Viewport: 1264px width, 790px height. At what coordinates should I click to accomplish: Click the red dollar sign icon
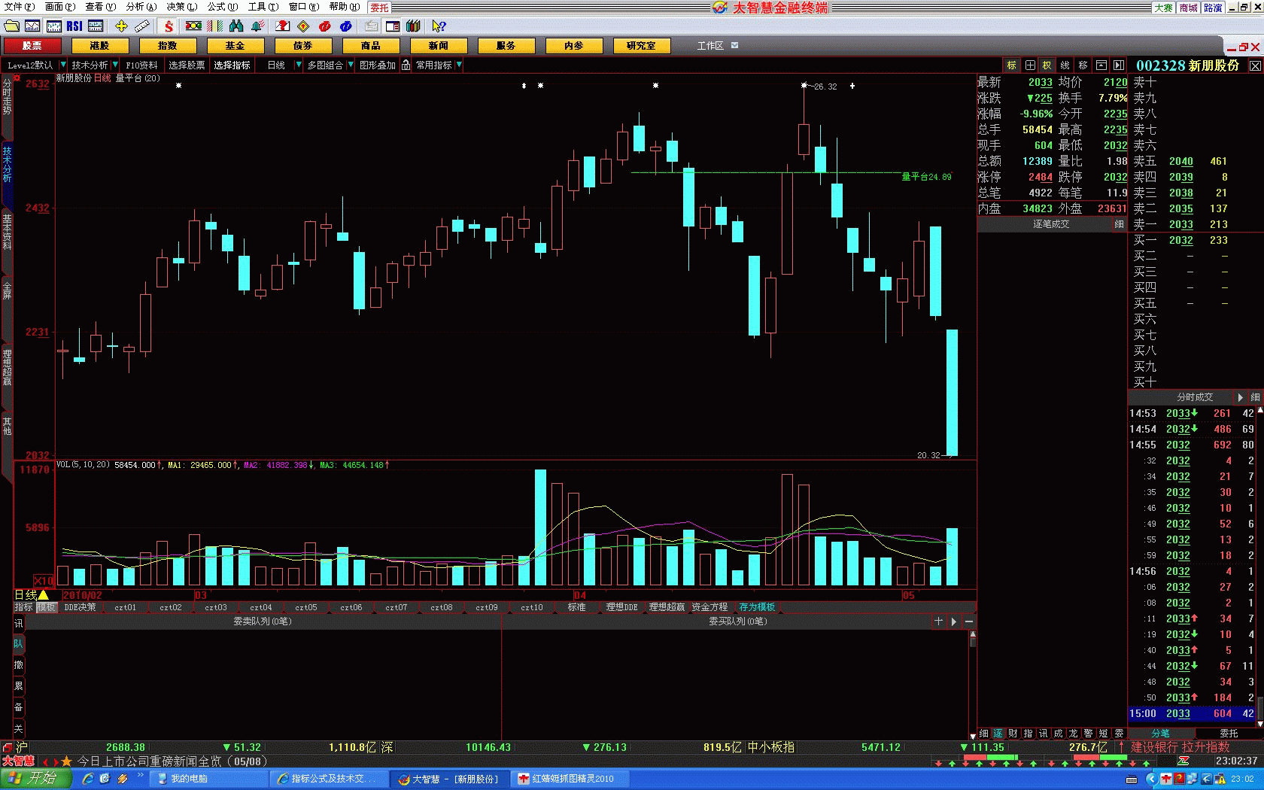pos(169,26)
